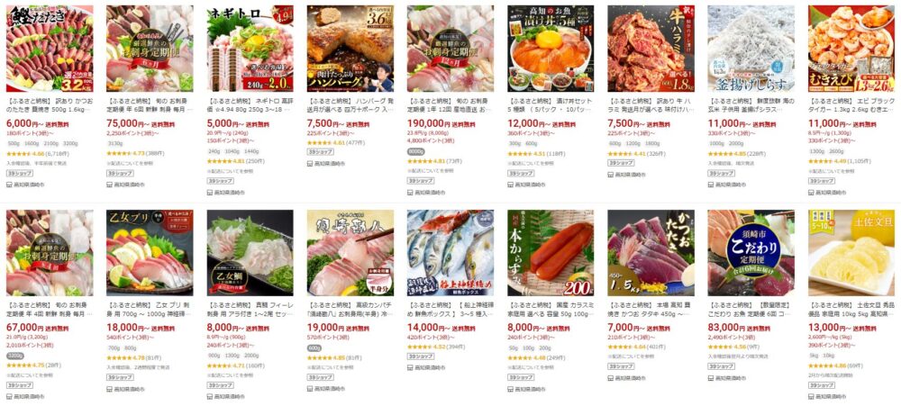Select the 8000g chip under 190,000円 item

414,151
